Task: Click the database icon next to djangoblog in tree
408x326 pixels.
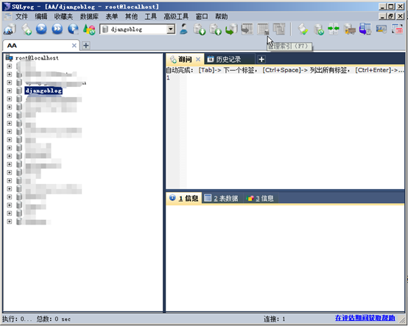Action: click(x=19, y=91)
